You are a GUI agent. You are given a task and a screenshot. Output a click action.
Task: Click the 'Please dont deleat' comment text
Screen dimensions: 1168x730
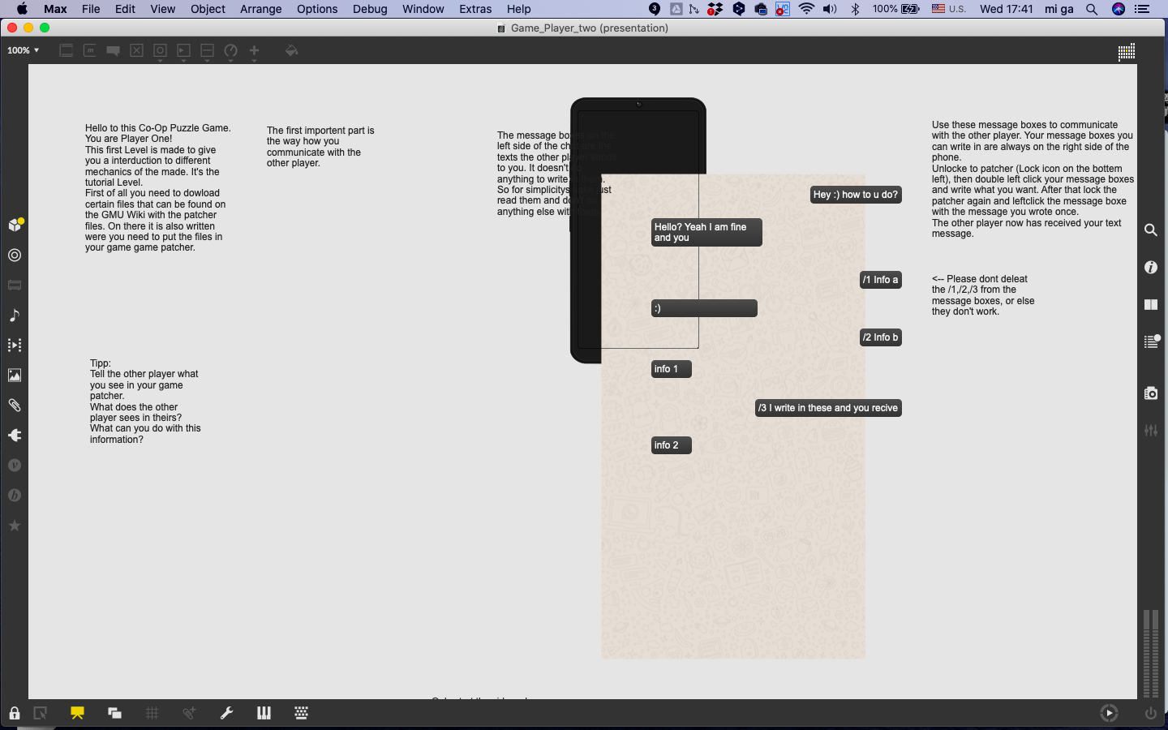[983, 295]
